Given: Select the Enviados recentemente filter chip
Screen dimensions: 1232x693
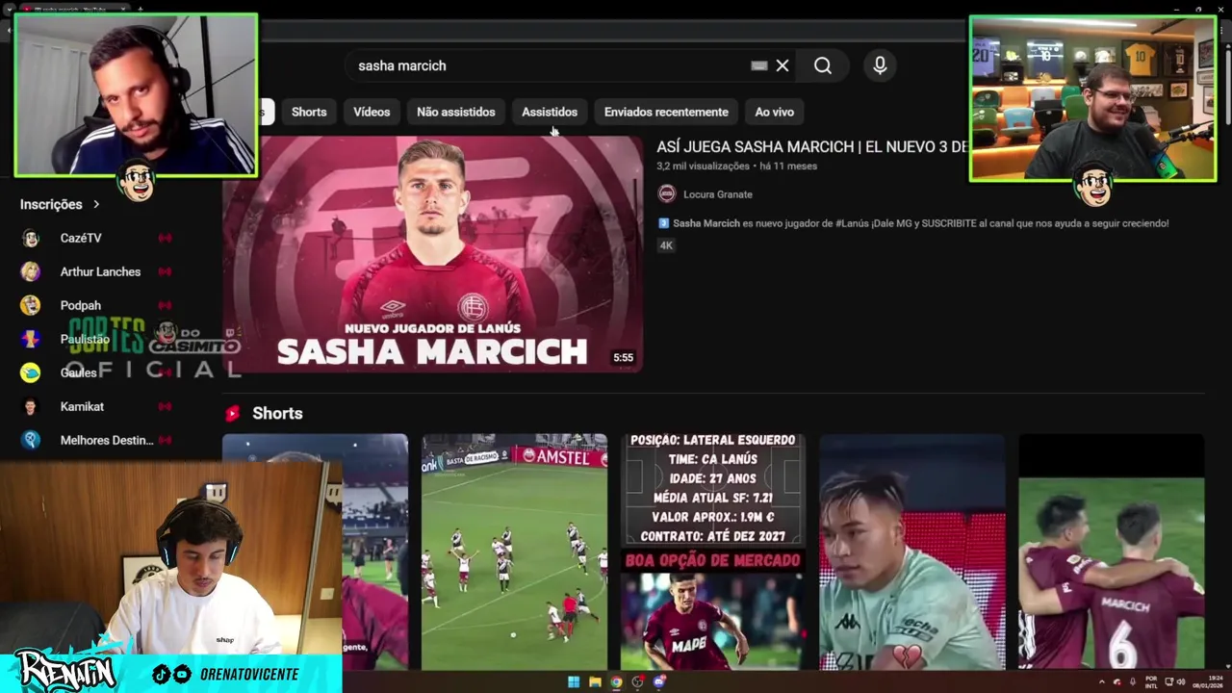Looking at the screenshot, I should [666, 112].
